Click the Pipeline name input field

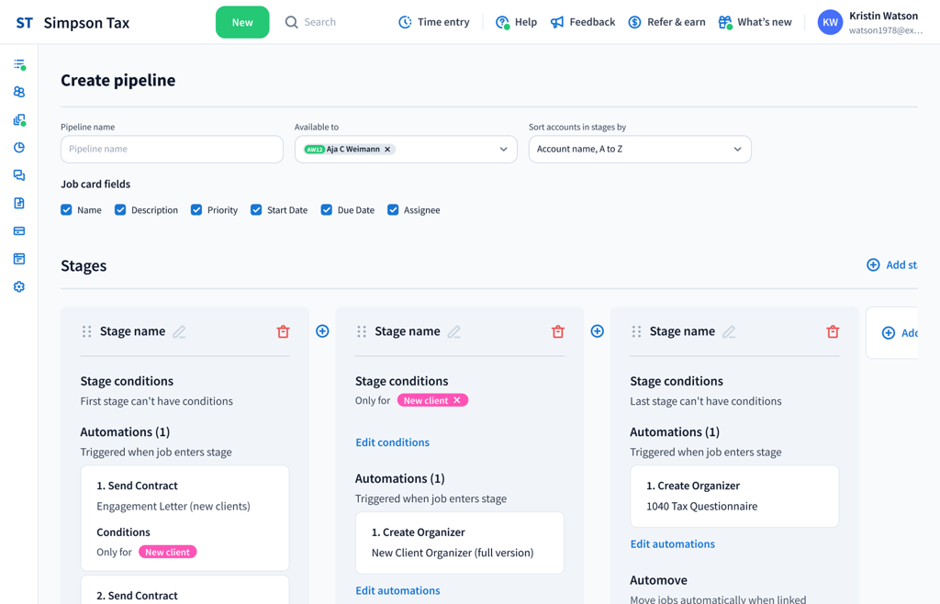[x=172, y=150]
